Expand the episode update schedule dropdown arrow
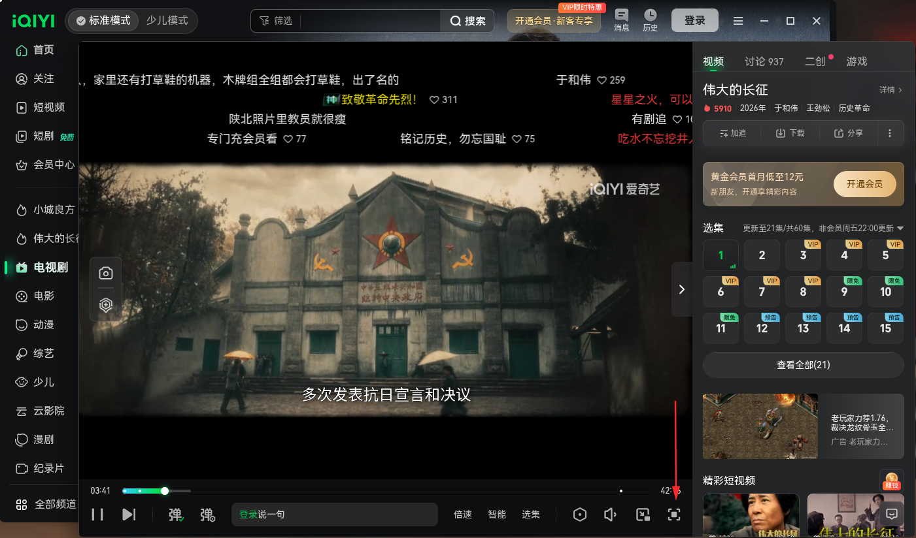The image size is (916, 538). click(x=900, y=229)
